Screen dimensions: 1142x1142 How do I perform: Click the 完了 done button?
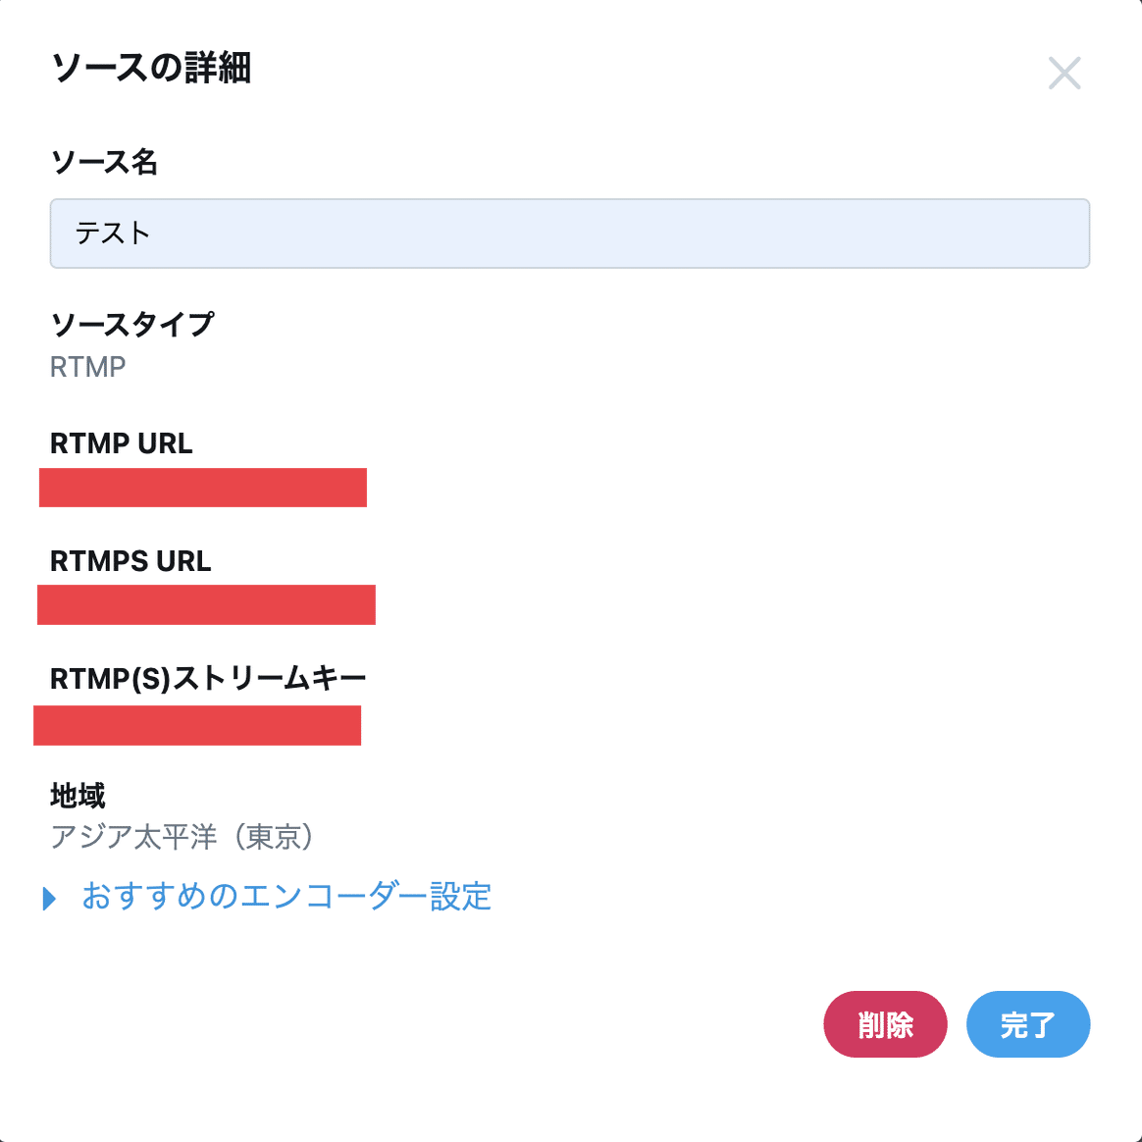[1028, 1023]
